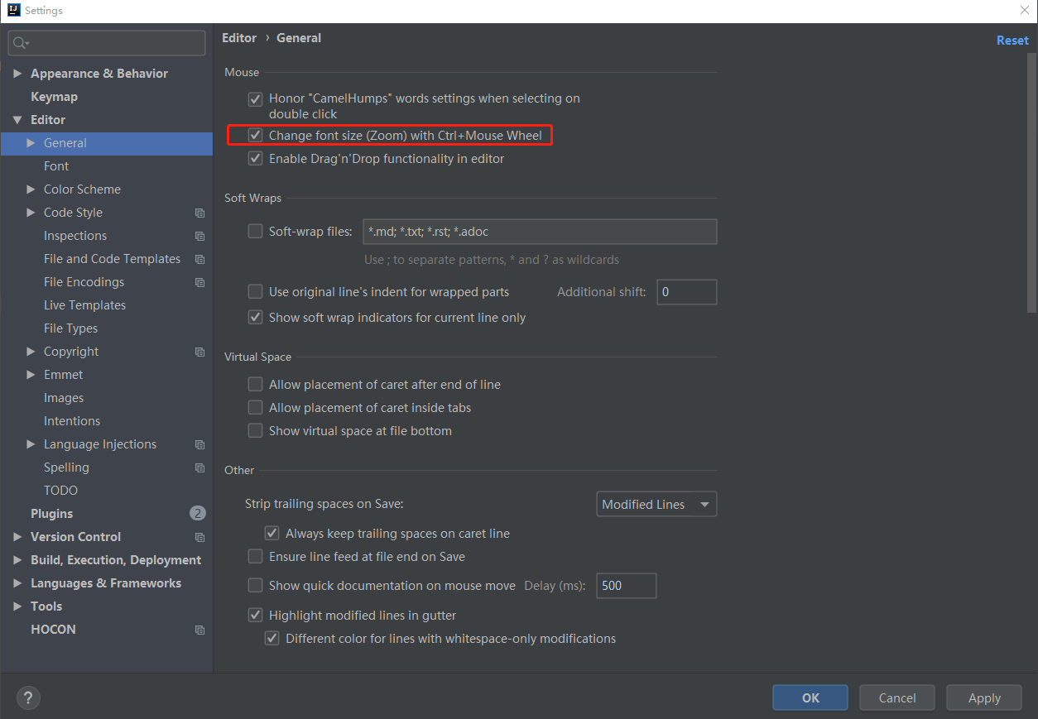Toggle Enable Drag'n'Drop functionality in editor
This screenshot has width=1038, height=719.
(x=256, y=158)
